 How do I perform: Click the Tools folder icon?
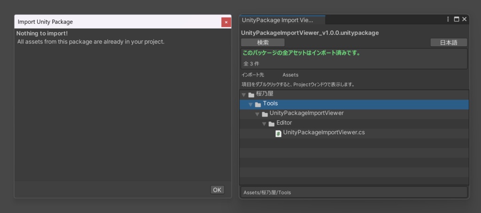[258, 104]
